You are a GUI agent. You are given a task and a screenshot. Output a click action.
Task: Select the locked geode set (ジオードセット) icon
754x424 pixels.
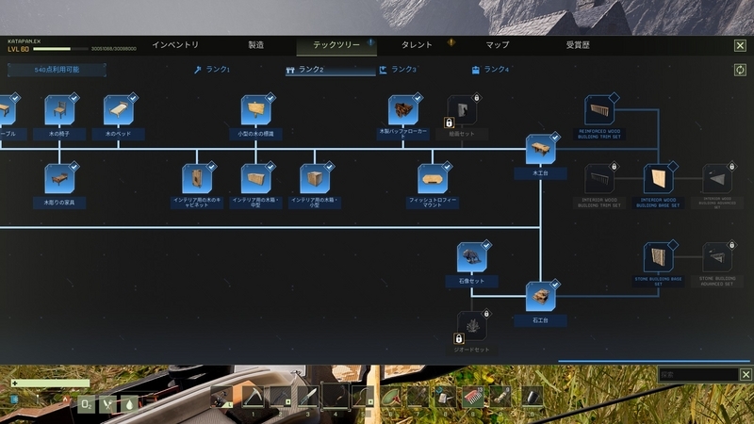[472, 326]
